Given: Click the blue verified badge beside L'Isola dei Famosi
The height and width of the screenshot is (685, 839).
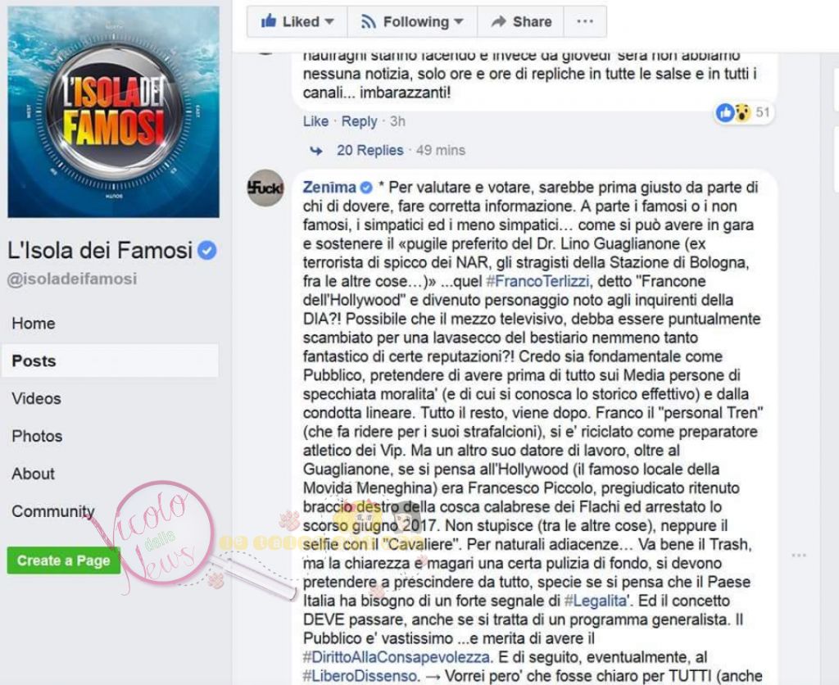Looking at the screenshot, I should point(207,251).
